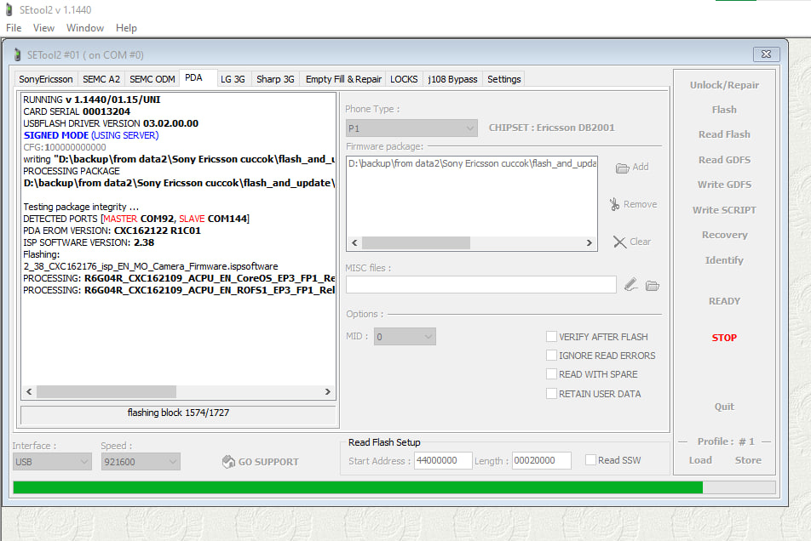Open the Phone Type dropdown showing P1

coord(411,128)
